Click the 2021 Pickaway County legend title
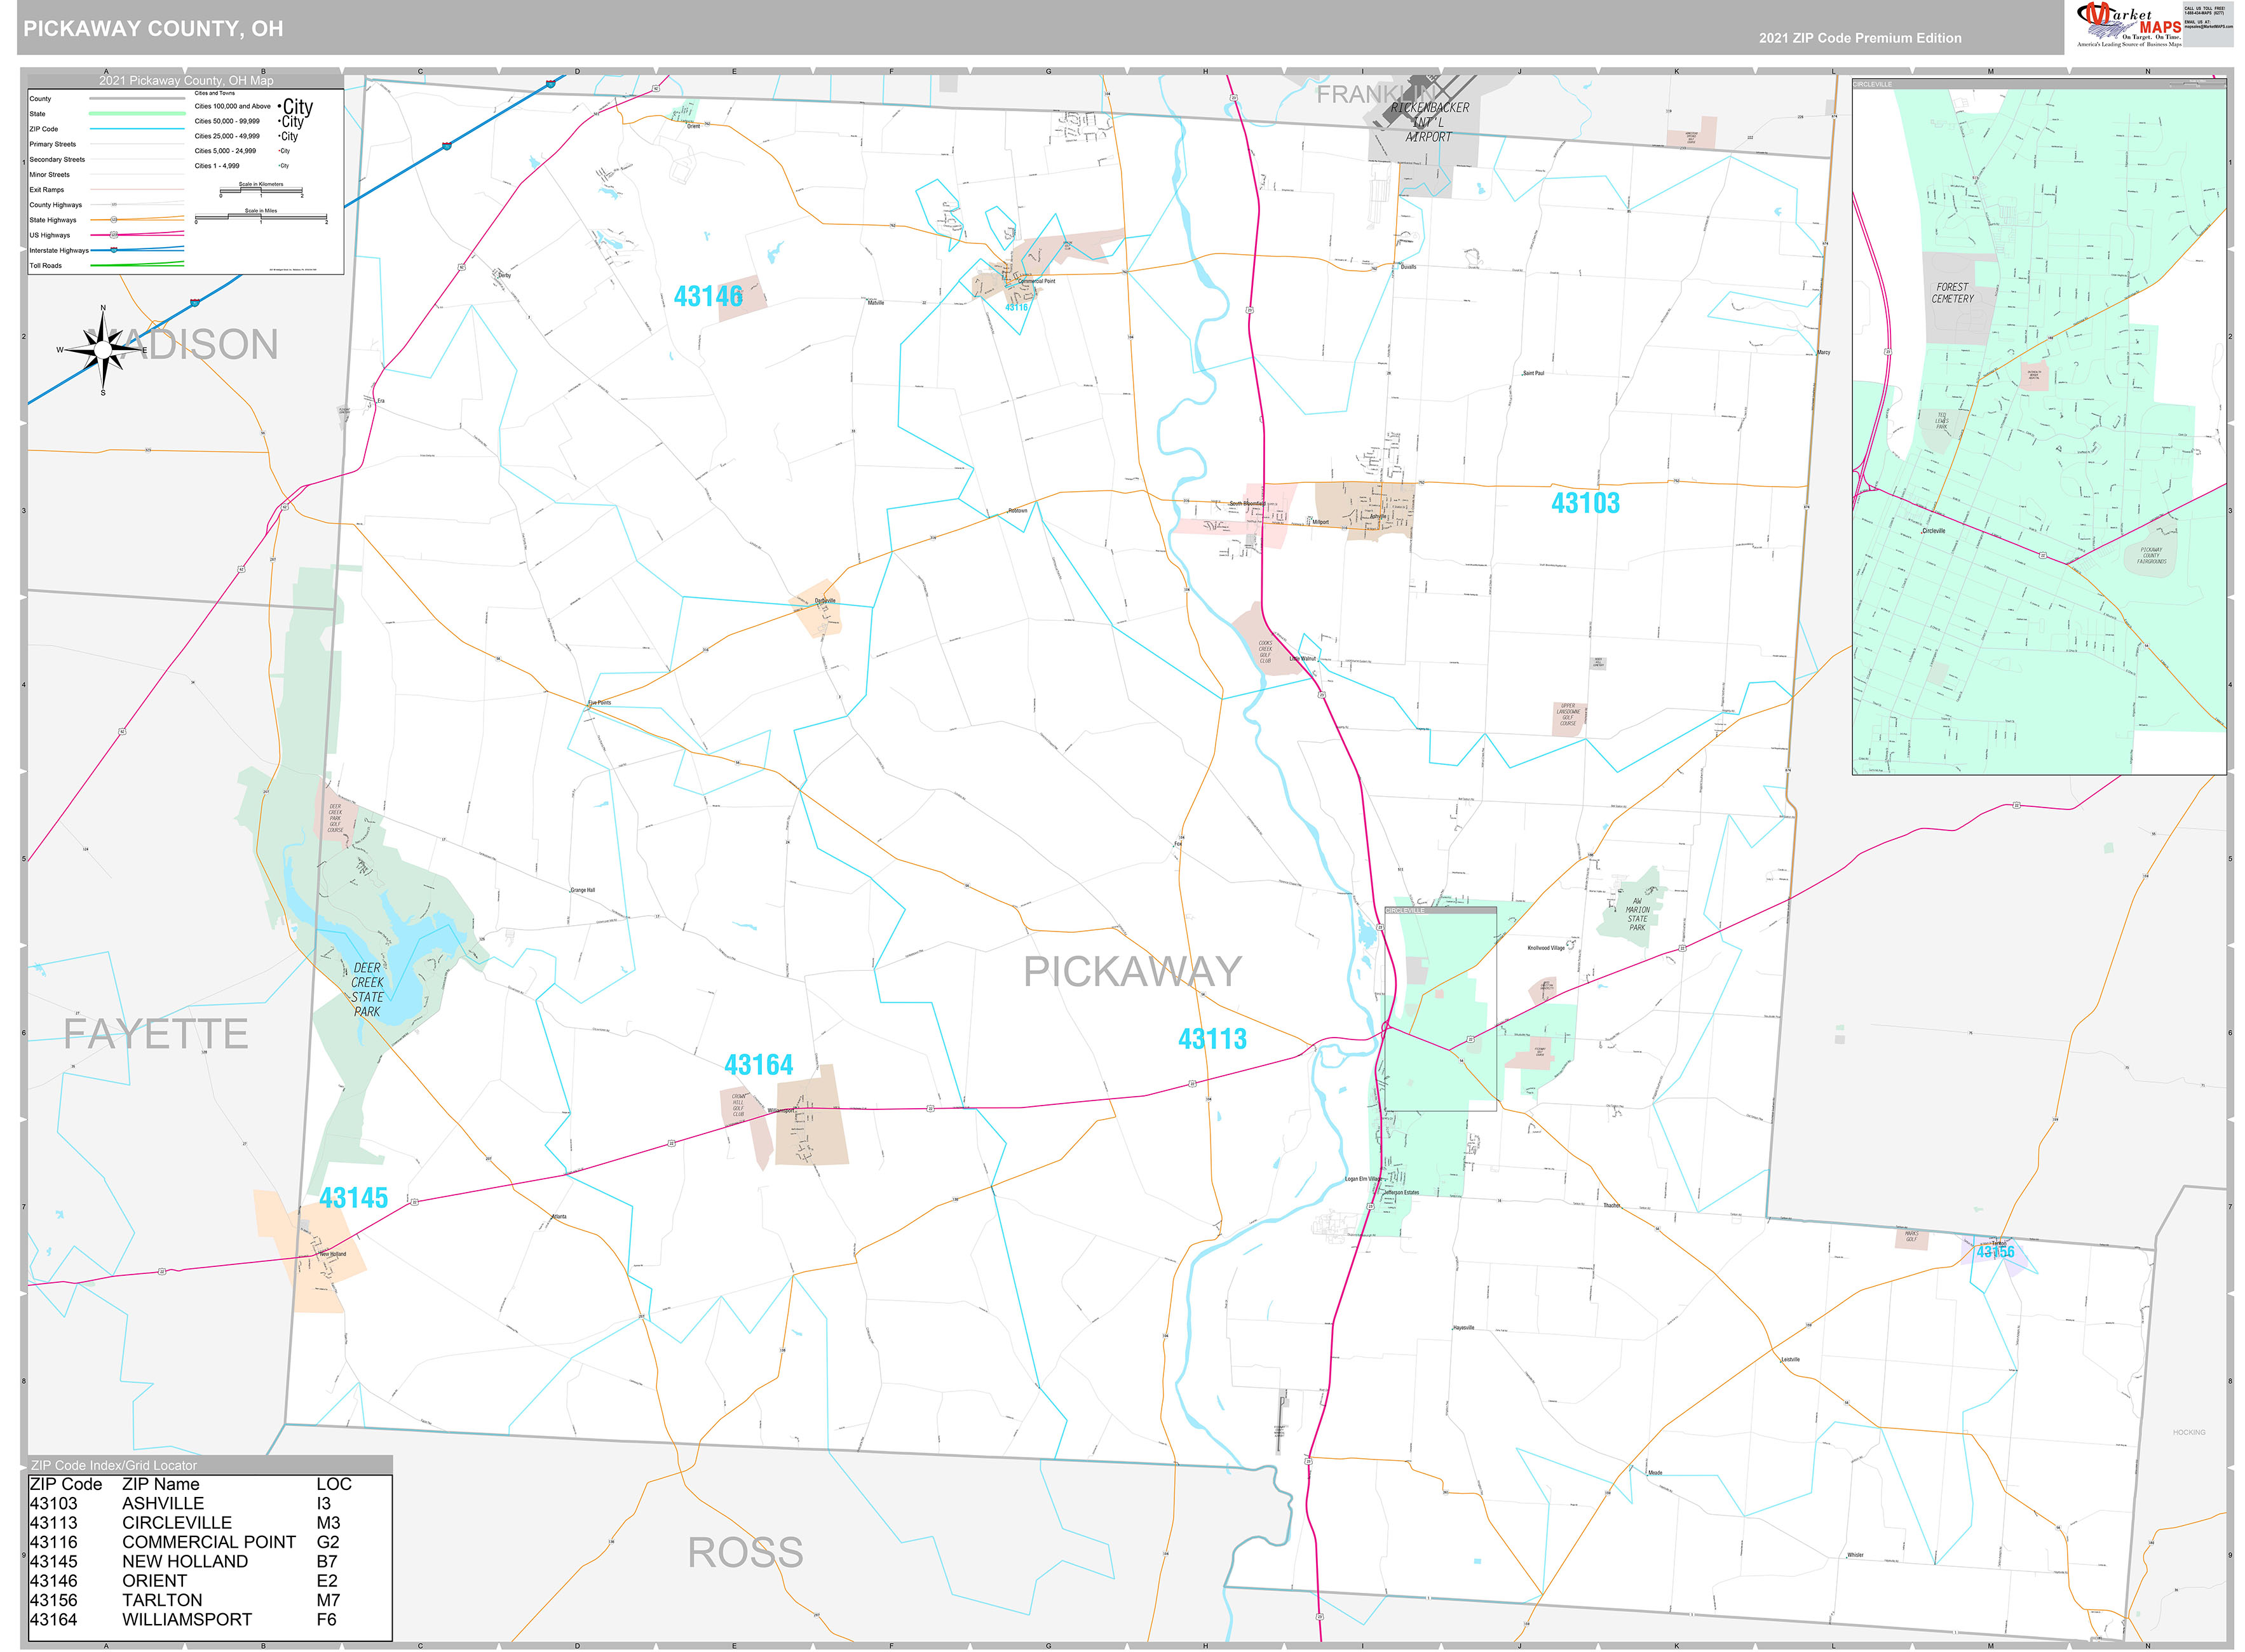 tap(186, 80)
